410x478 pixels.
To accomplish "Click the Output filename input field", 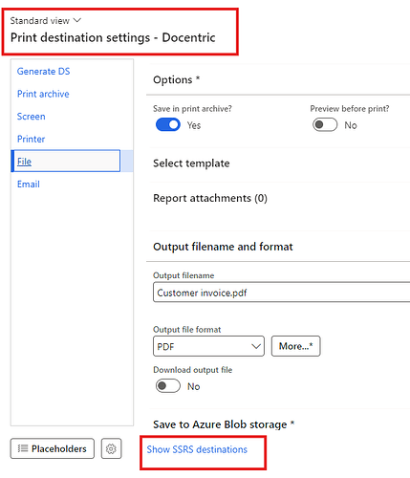I will pos(282,293).
